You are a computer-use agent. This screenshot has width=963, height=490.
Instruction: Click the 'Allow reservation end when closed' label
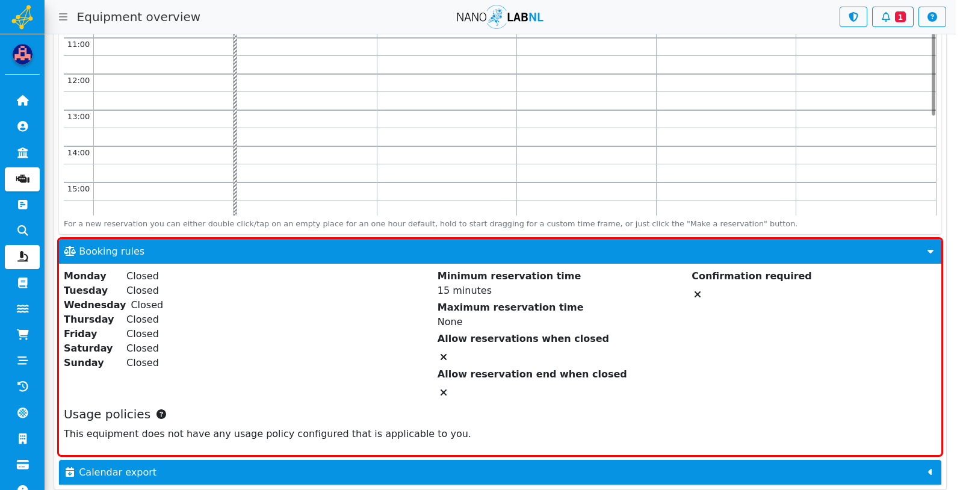point(532,374)
